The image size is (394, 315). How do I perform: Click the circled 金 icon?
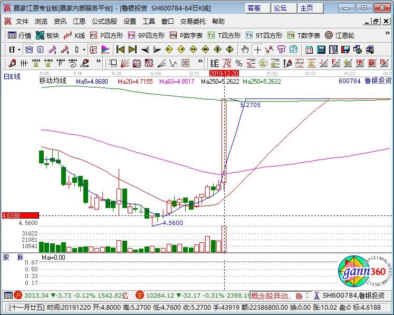263,63
